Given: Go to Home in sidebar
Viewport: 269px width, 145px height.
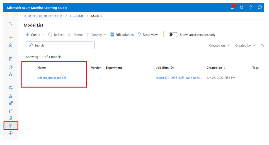Looking at the screenshot, I should tap(11, 45).
